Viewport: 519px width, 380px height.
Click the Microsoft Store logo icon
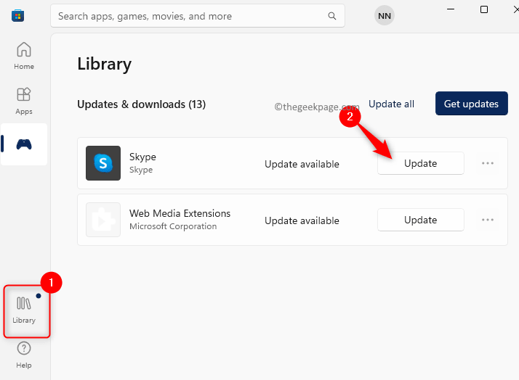pyautogui.click(x=17, y=15)
